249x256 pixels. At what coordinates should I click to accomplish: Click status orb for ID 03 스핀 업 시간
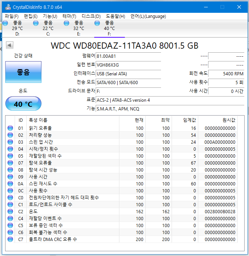pos(10,142)
